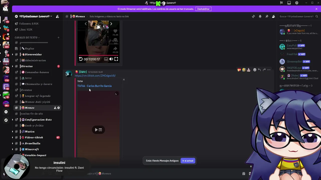Screen dimensions: 321x180
Task: Toggle captions on the video player
Action: pos(106,59)
